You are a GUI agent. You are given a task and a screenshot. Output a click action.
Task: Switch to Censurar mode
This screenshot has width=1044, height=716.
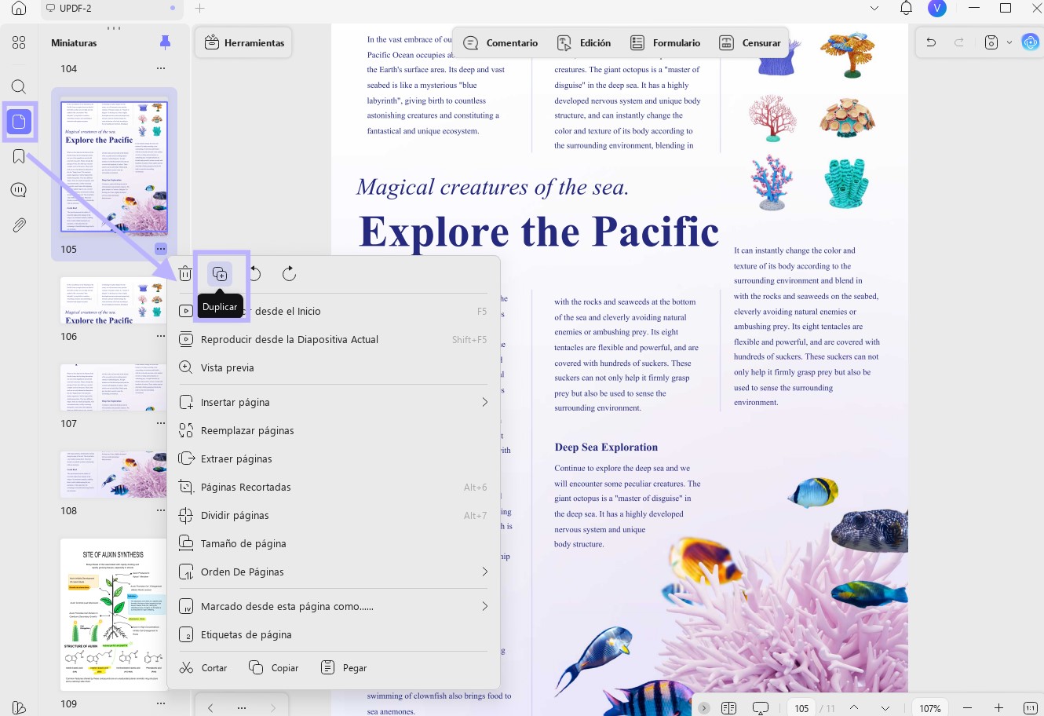(750, 43)
